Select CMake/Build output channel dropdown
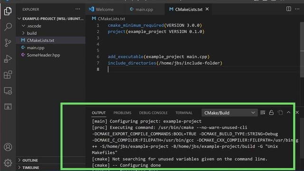Screen dimensions: 304x171 click(x=229, y=113)
